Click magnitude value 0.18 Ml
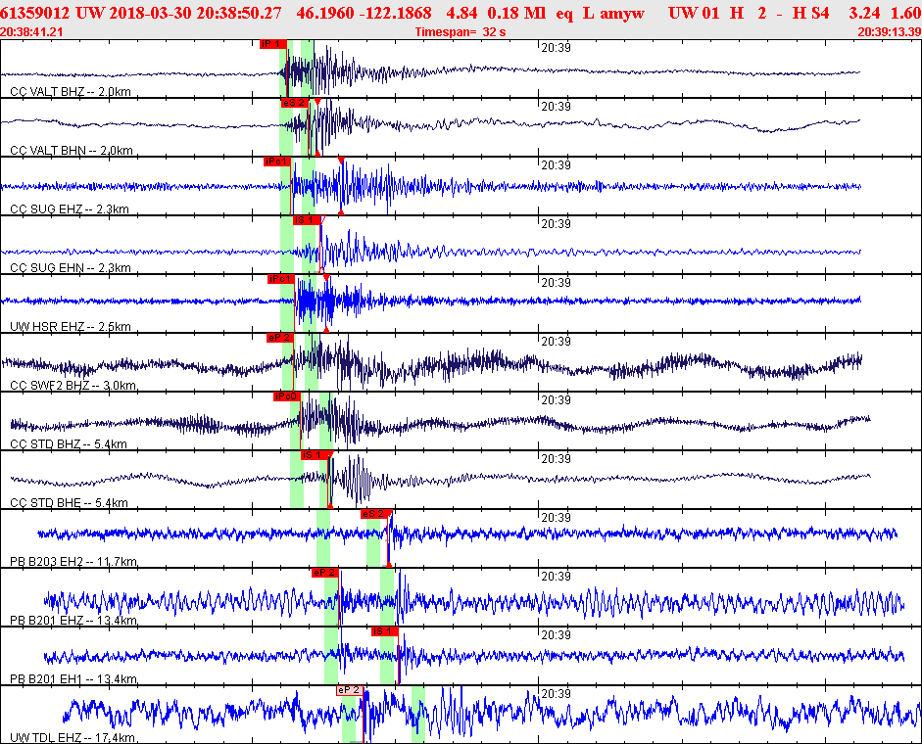This screenshot has width=922, height=744. point(517,13)
